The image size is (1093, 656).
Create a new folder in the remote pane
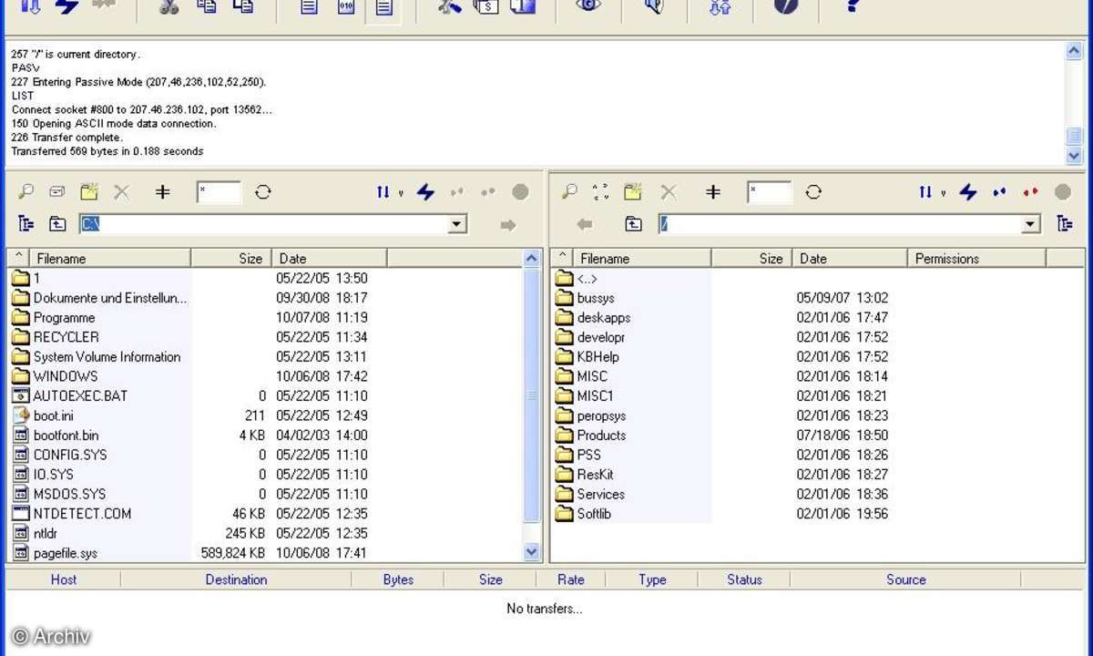pos(632,191)
